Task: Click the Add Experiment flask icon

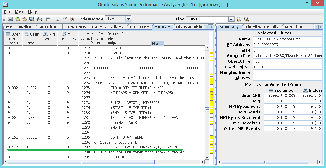Action: 18,19
